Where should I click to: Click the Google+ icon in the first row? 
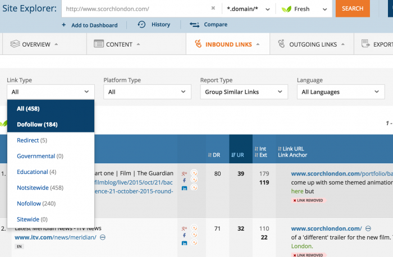click(184, 173)
